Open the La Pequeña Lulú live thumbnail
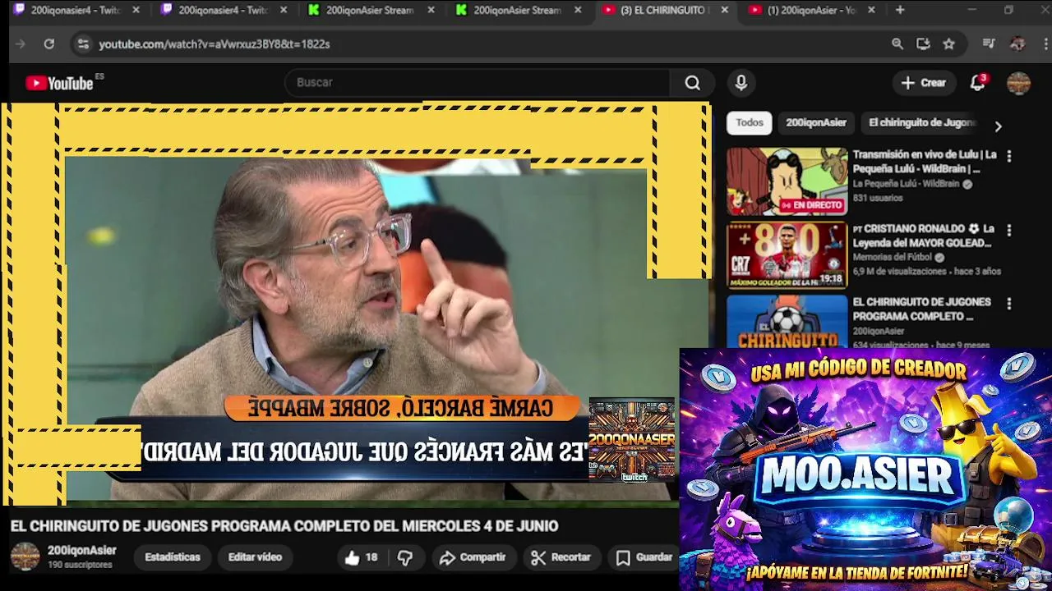1052x591 pixels. [x=787, y=181]
